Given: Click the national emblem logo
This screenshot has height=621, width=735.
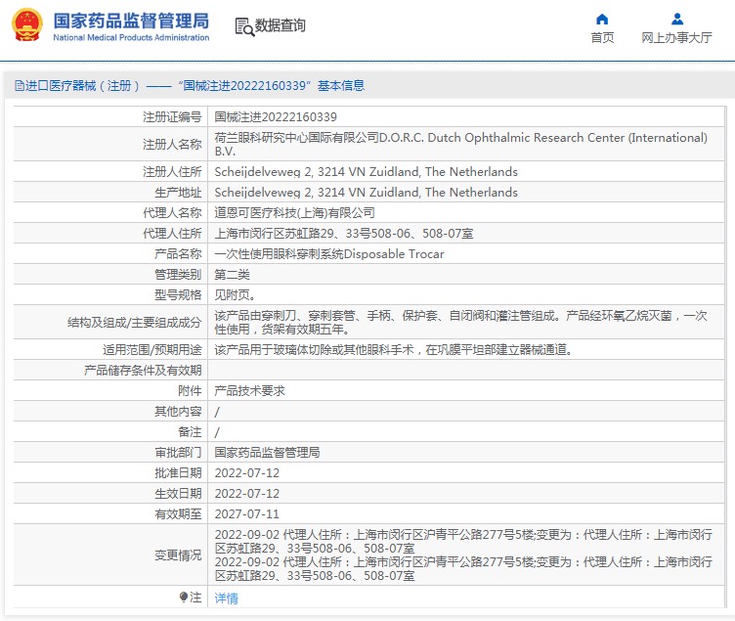Looking at the screenshot, I should 27,24.
